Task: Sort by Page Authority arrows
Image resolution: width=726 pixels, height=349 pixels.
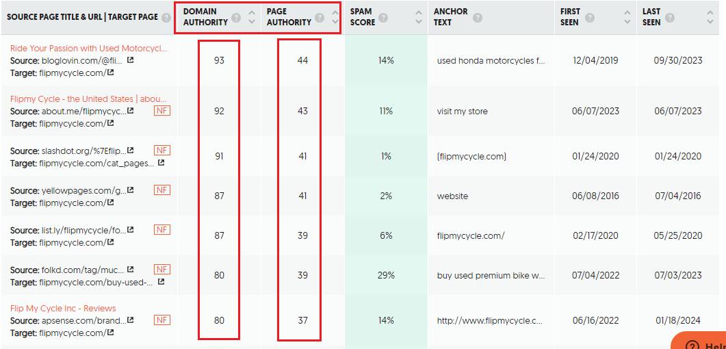Action: 335,17
